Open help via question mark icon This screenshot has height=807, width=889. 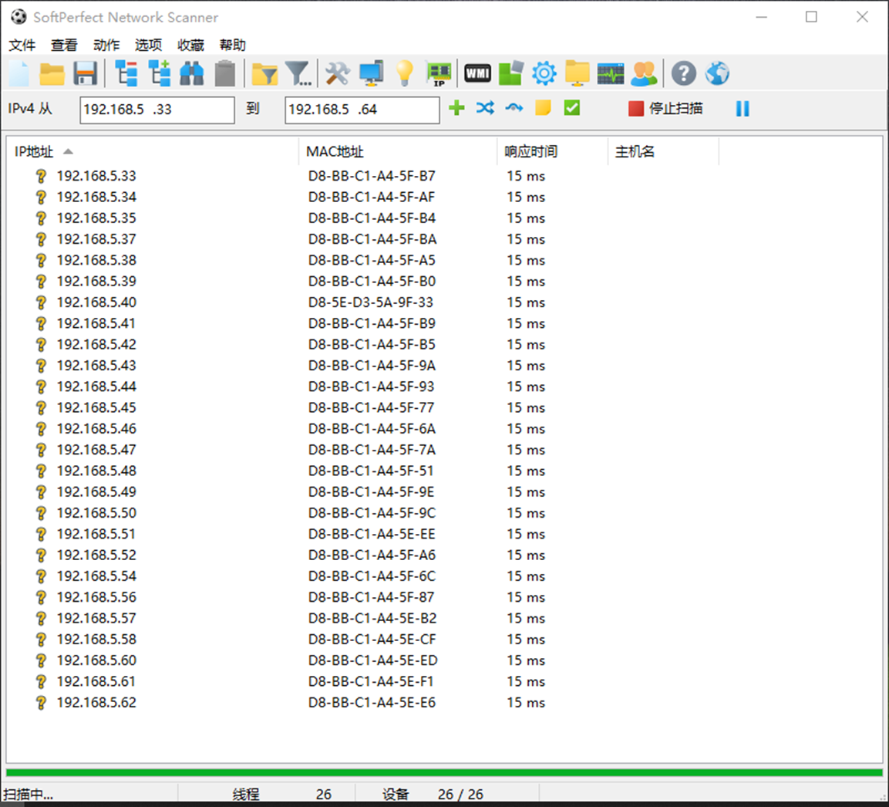click(684, 73)
